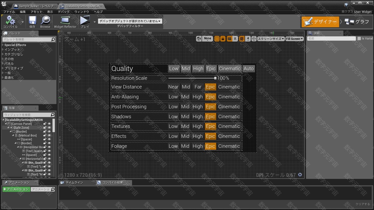Toggle lock on the Safe Zone row
This screenshot has height=210, width=374.
click(x=45, y=127)
